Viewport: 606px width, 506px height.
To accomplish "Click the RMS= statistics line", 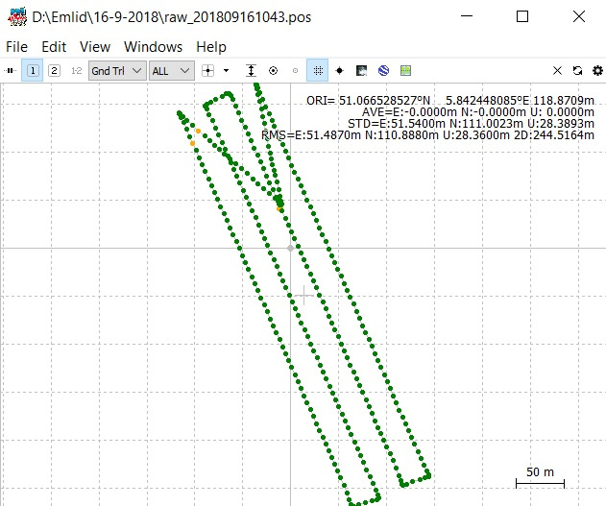I will (427, 135).
